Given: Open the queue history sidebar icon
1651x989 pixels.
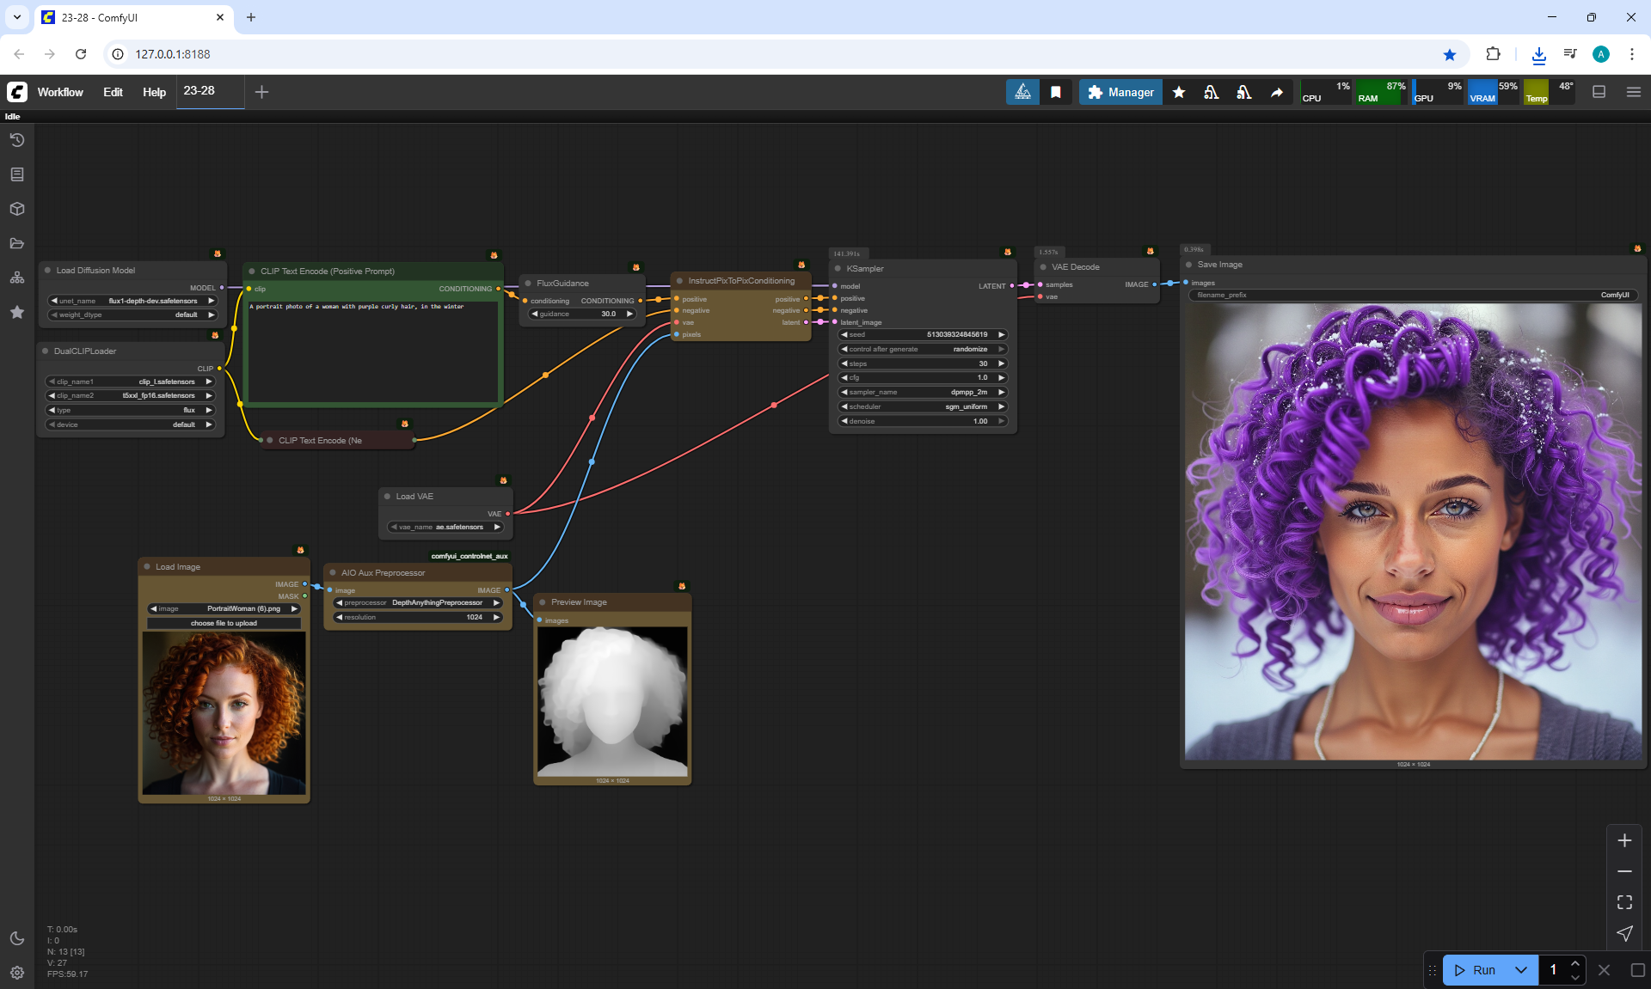Looking at the screenshot, I should pos(16,140).
